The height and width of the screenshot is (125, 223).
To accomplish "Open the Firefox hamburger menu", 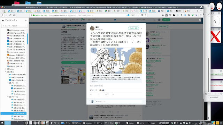I will coord(201,15).
